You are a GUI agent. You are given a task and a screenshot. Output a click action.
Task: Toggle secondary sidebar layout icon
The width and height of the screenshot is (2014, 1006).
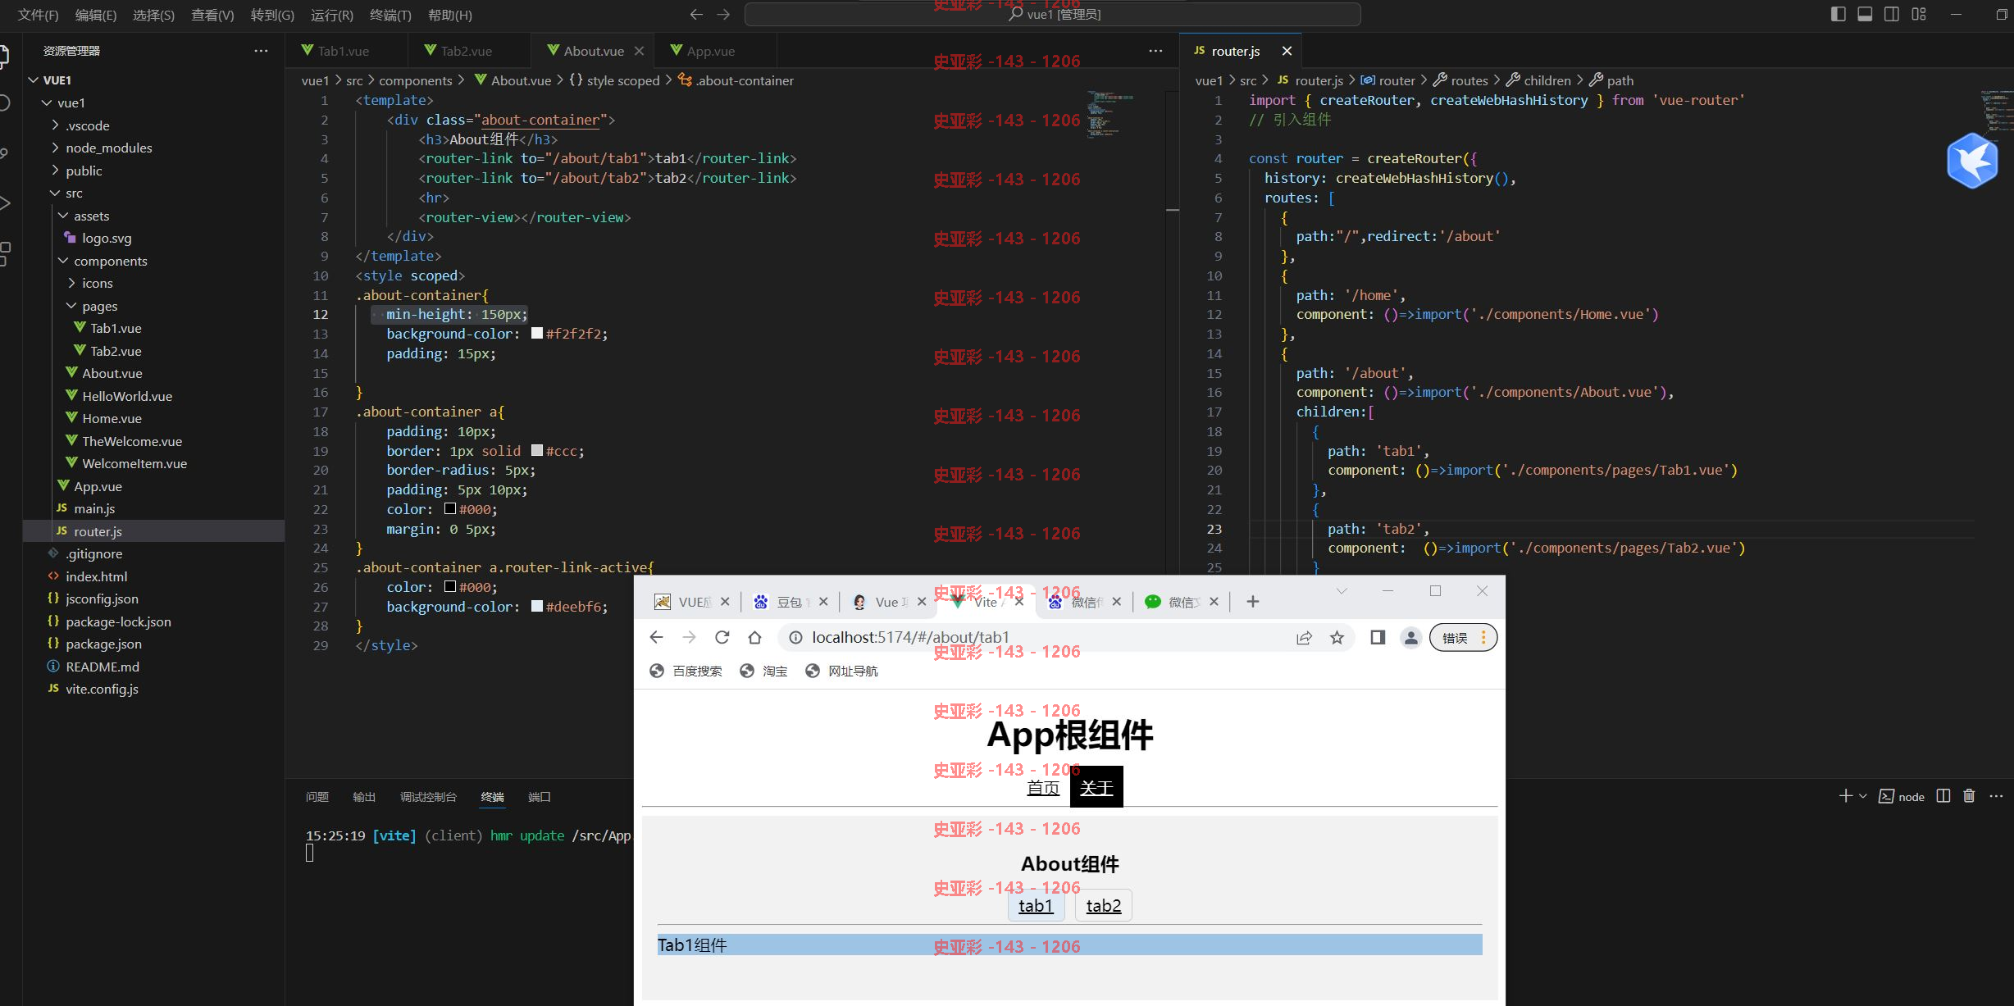click(x=1892, y=14)
